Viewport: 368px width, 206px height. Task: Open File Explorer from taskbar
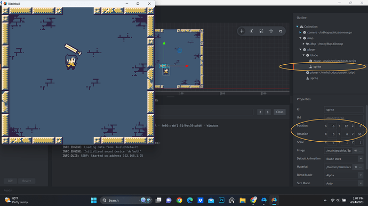coord(243,200)
